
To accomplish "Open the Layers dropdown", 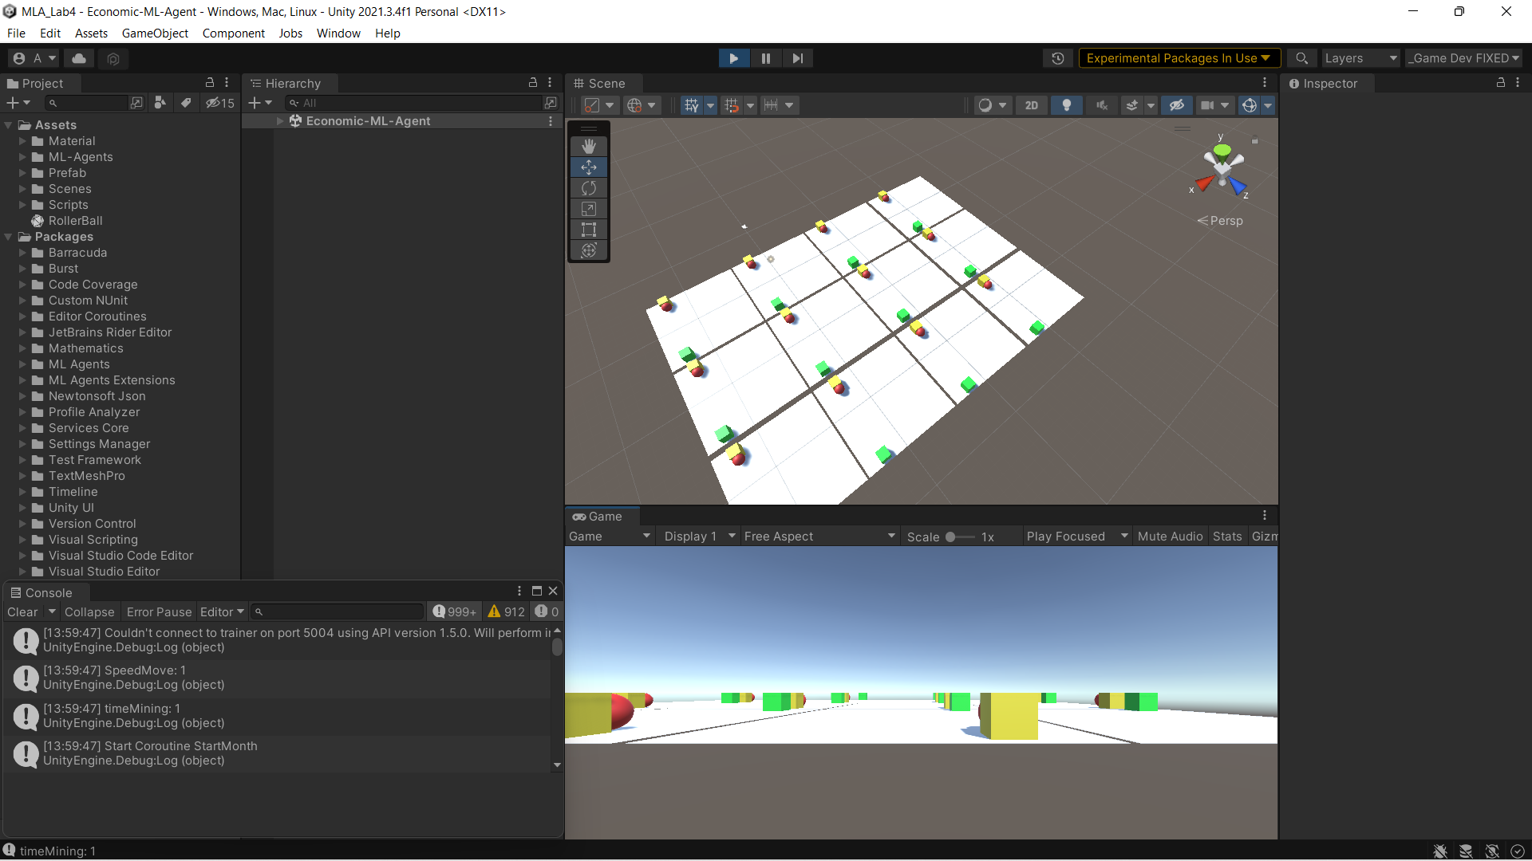I will pyautogui.click(x=1360, y=58).
